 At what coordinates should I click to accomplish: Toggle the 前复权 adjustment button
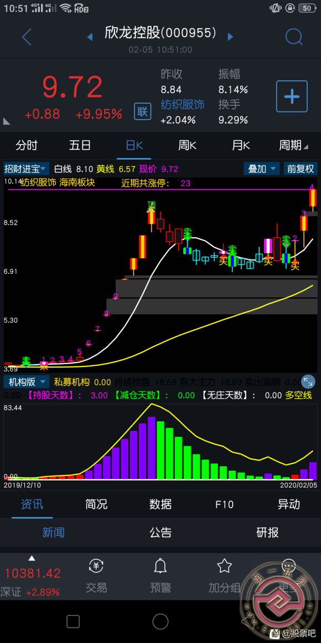pos(300,169)
